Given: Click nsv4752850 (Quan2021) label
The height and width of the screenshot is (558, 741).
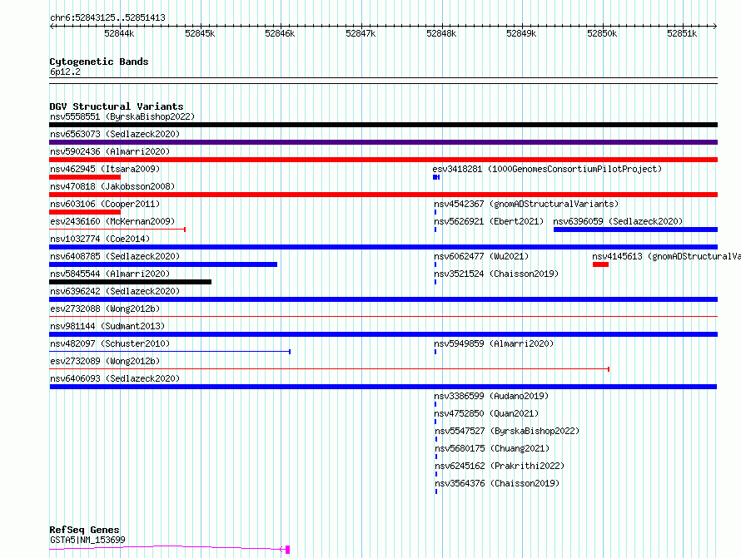Looking at the screenshot, I should point(486,413).
